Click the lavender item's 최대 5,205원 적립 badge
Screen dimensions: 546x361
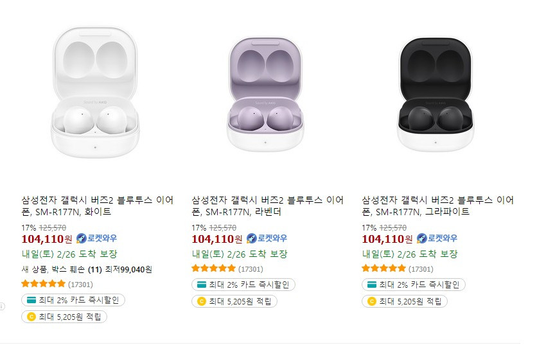click(234, 301)
